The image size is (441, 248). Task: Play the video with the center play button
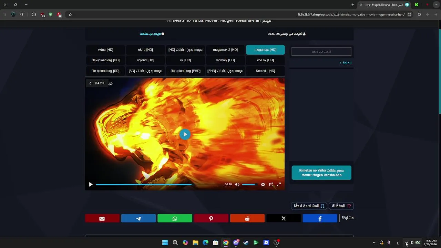pos(185,134)
